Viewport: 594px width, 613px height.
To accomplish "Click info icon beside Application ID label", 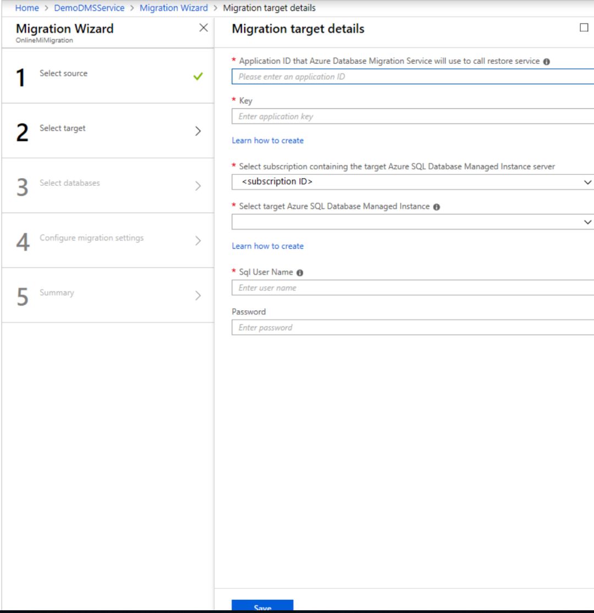I will coord(547,62).
